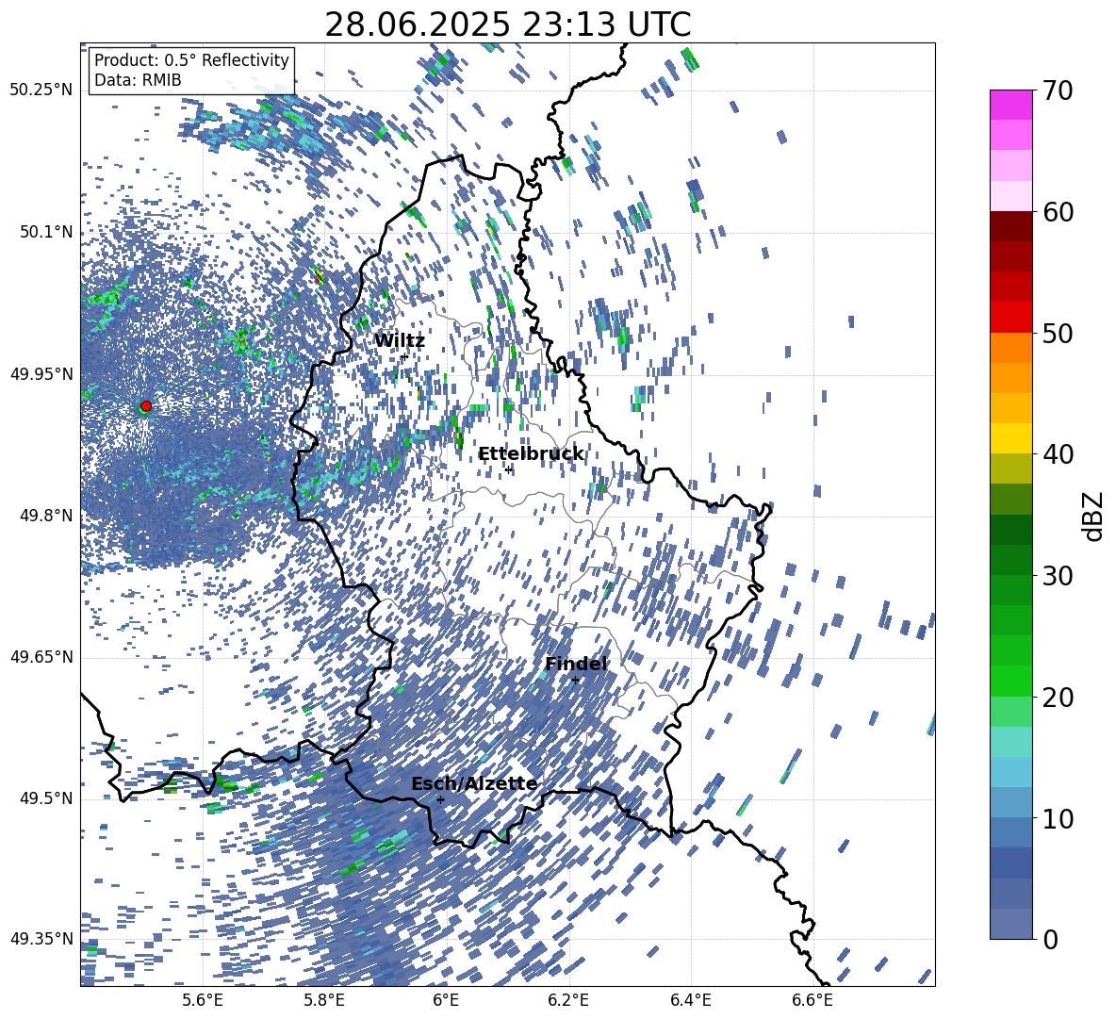This screenshot has height=1019, width=1116.
Task: Click the 20 tick on colorbar
Action: [1059, 698]
